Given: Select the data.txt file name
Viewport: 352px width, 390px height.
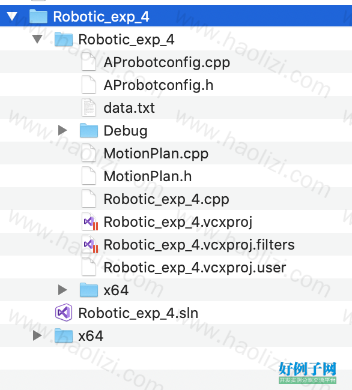Looking at the screenshot, I should pos(129,108).
